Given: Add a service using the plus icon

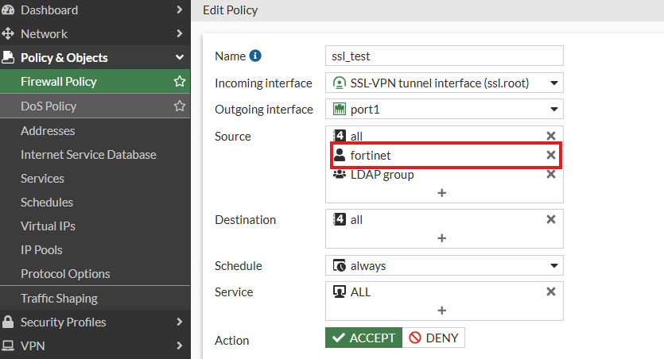Looking at the screenshot, I should click(442, 311).
